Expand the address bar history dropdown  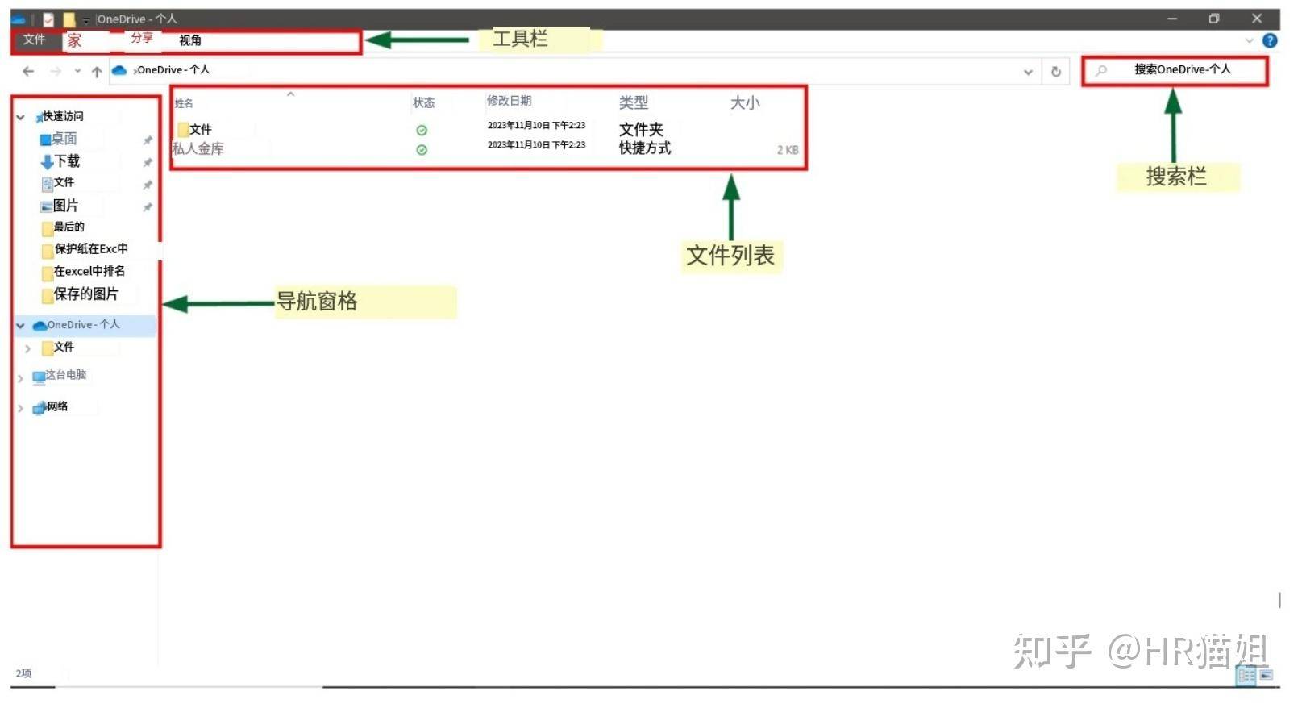[1028, 72]
